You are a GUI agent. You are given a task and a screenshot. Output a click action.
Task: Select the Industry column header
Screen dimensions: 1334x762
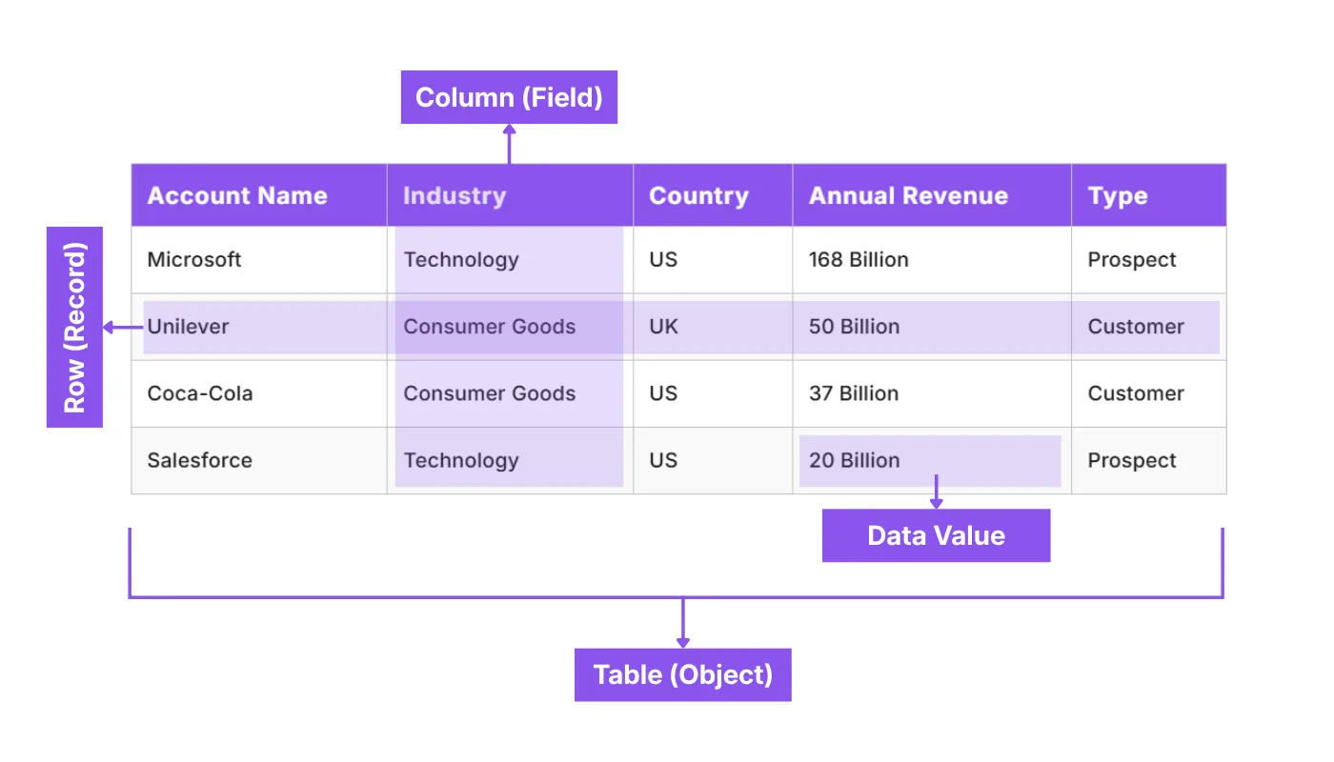[x=455, y=196]
